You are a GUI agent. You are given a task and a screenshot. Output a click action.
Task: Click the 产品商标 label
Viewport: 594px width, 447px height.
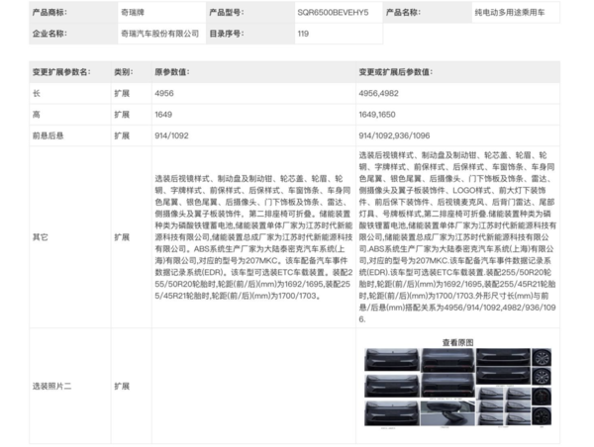(49, 13)
